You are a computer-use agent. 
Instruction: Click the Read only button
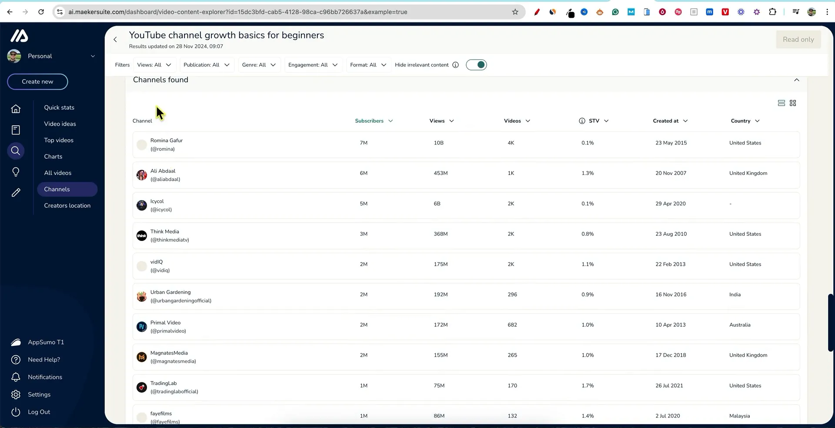(798, 40)
